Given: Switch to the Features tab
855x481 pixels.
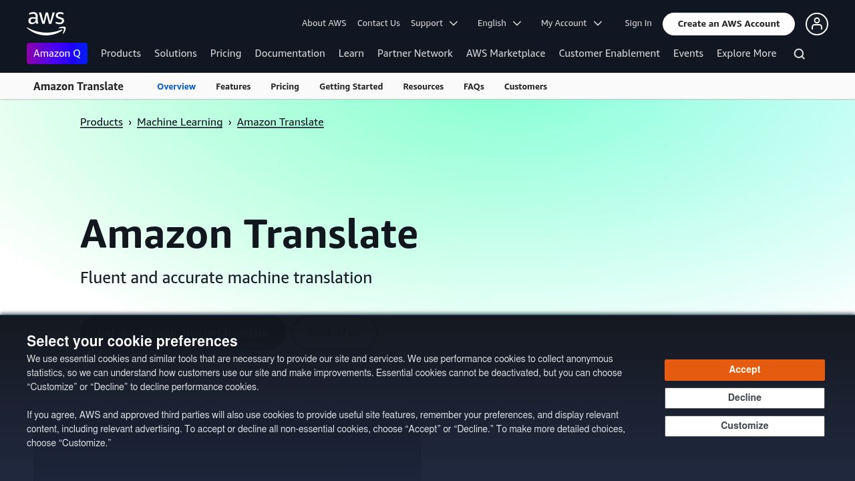Looking at the screenshot, I should click(x=233, y=87).
